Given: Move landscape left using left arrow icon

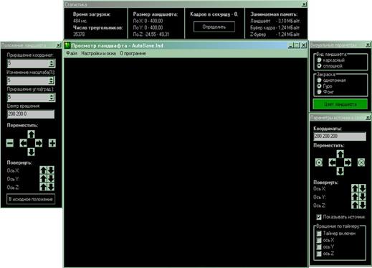Looking at the screenshot, I should pos(23,143).
